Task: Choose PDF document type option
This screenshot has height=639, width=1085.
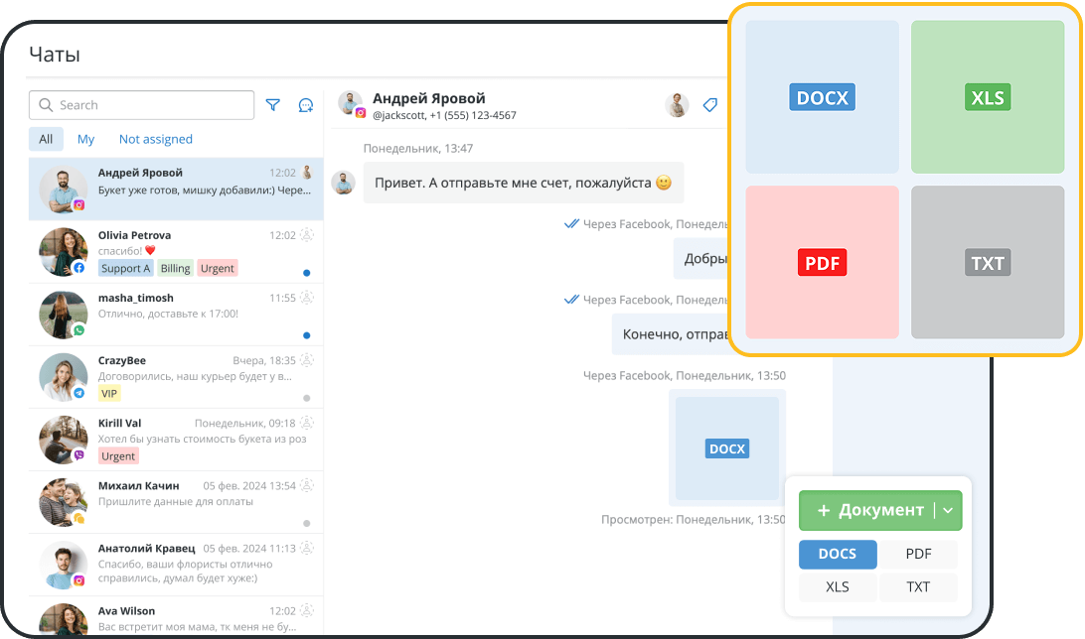Action: pos(918,555)
